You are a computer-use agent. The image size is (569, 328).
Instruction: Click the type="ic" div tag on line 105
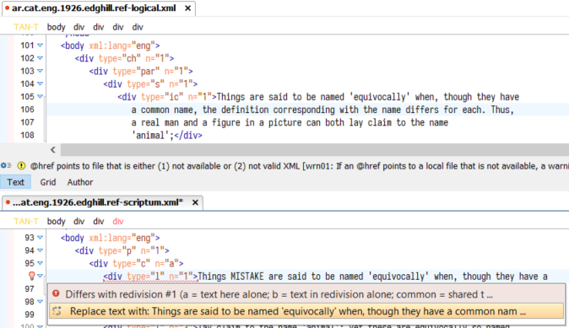pyautogui.click(x=167, y=97)
